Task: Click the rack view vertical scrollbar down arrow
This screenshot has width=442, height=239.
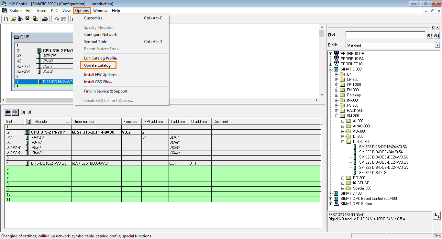Action: coord(322,95)
